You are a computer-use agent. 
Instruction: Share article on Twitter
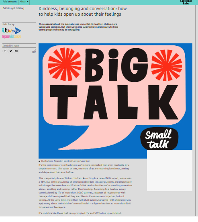click(10, 51)
